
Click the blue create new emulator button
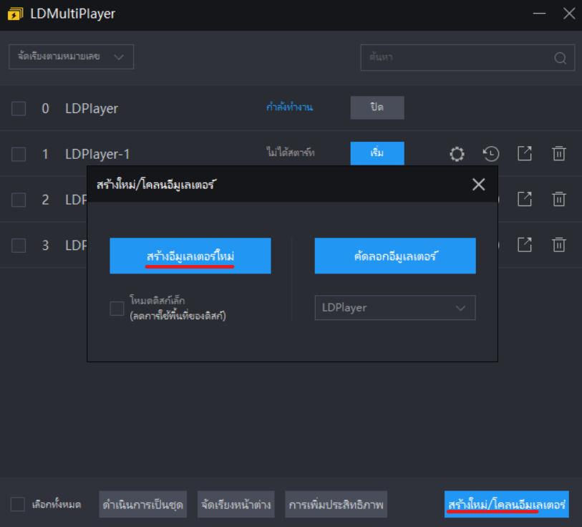pos(190,256)
